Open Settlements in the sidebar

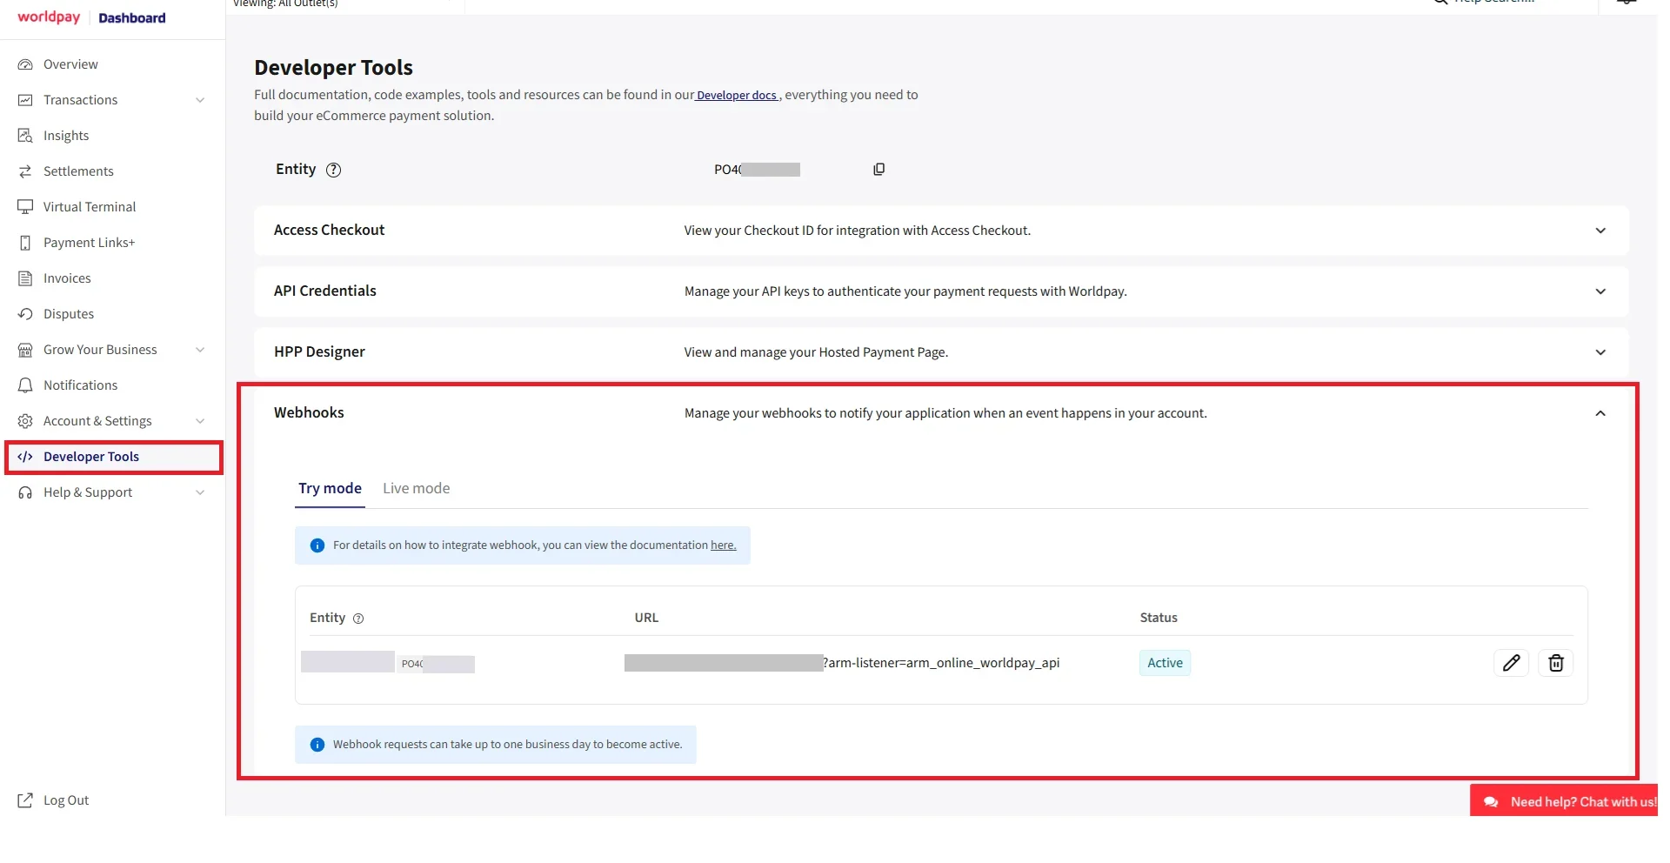(x=78, y=171)
